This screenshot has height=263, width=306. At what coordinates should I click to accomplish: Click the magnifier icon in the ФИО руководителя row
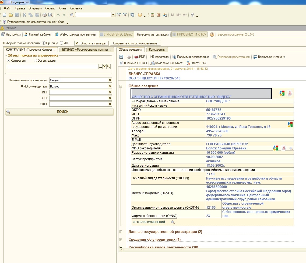pos(291,148)
